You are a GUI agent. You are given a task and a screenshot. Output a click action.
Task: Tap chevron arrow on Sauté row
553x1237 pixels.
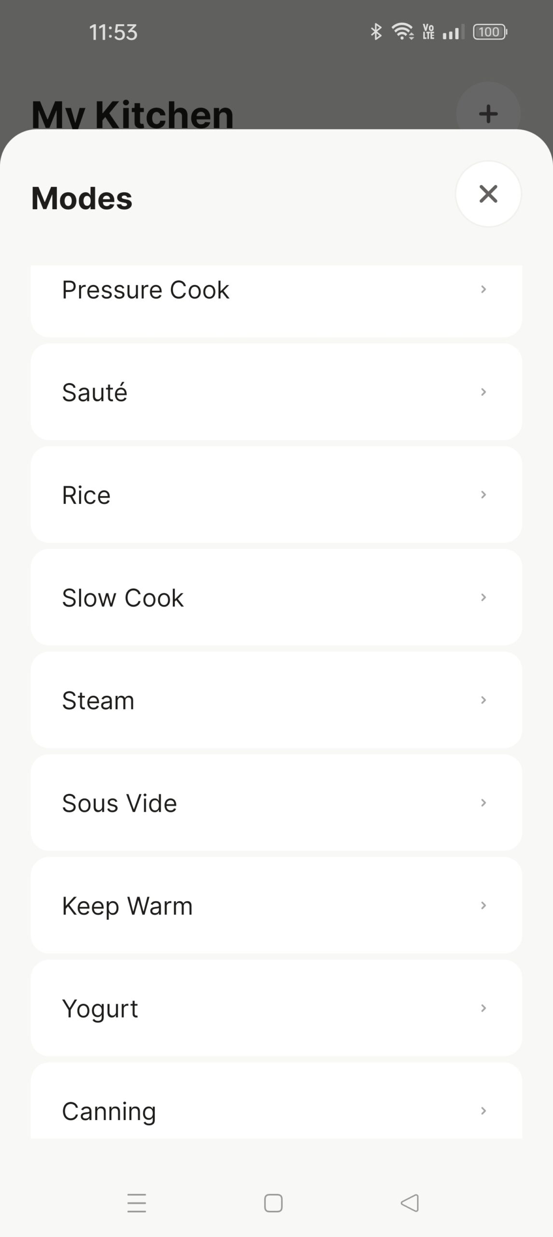[x=483, y=392]
